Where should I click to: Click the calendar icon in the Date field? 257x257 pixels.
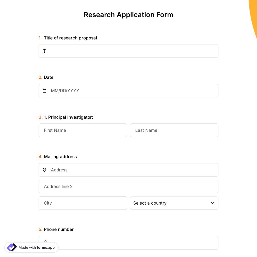[44, 90]
